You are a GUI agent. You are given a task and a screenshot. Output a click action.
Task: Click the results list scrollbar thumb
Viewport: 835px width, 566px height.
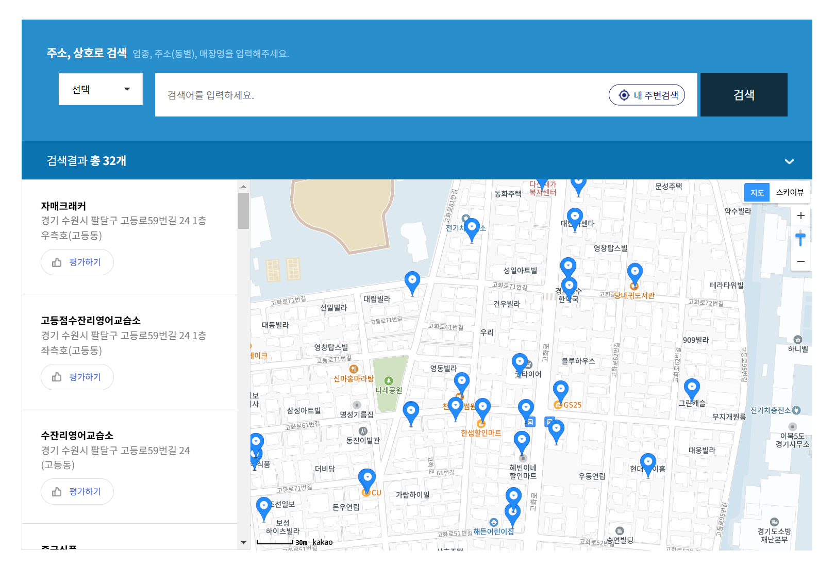[x=243, y=210]
